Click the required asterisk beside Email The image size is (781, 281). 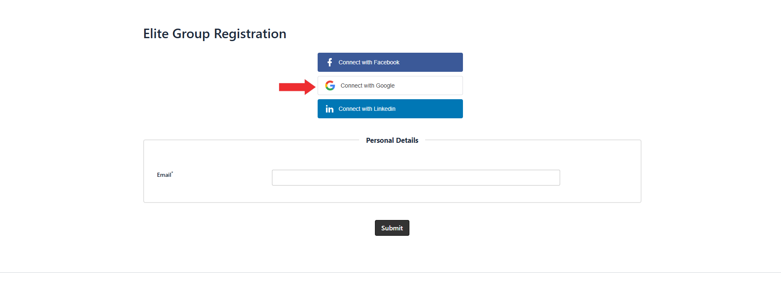coord(172,172)
